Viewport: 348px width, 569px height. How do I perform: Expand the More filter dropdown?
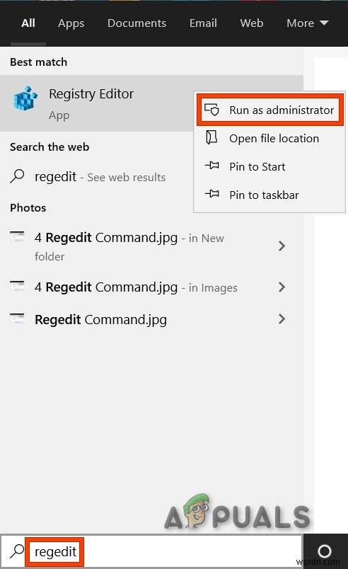308,23
